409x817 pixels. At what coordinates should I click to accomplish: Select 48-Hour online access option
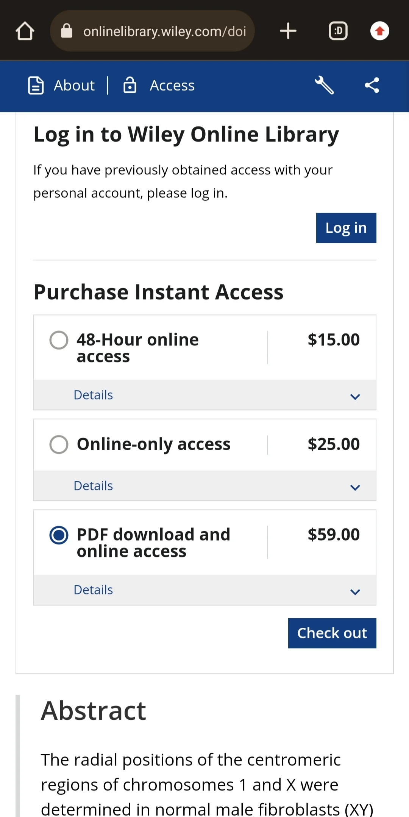tap(59, 340)
